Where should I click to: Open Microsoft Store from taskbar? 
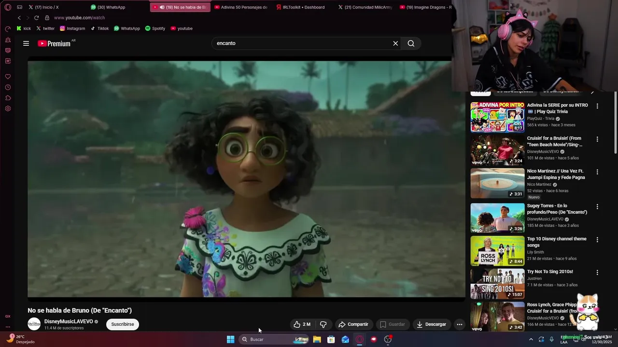coord(331,339)
